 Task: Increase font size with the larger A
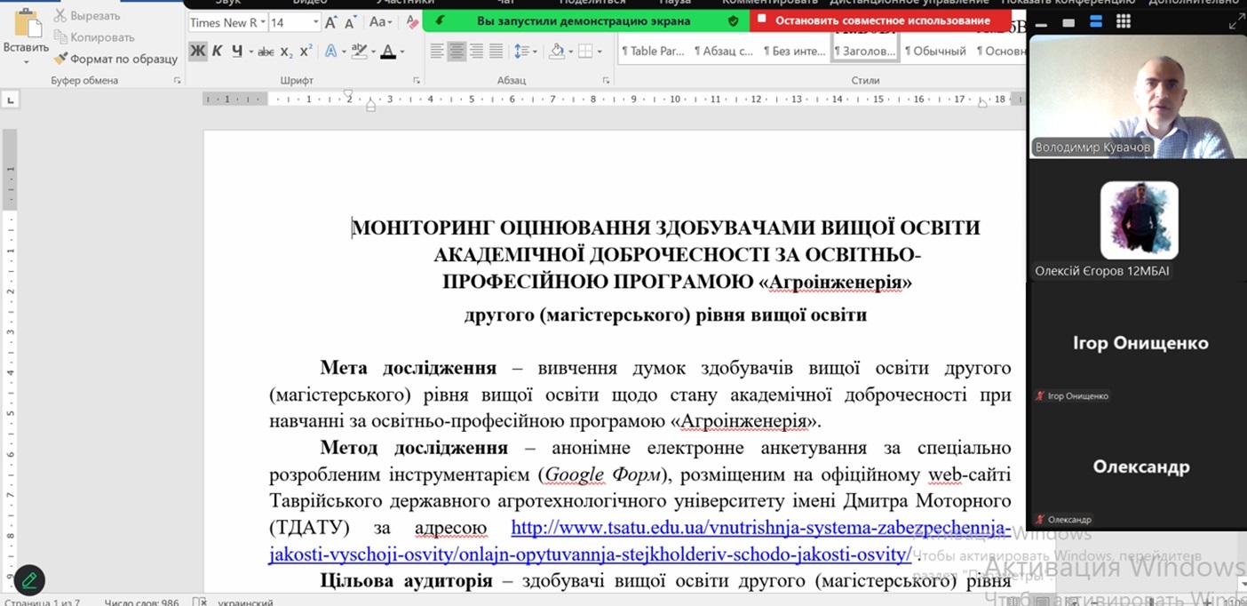[330, 22]
